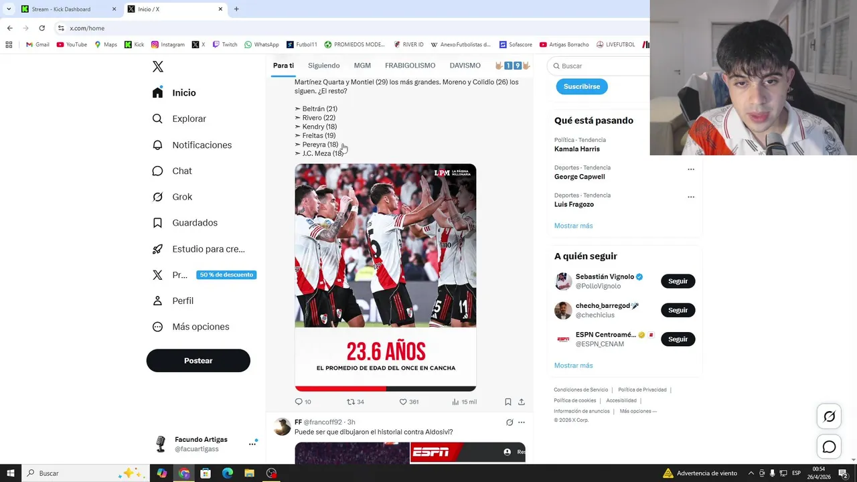
Task: Click Windows taskbar Buscar box
Action: click(87, 473)
